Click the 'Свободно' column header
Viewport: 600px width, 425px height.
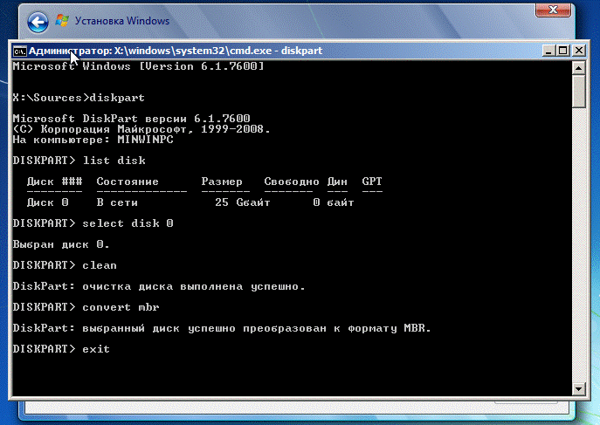pos(292,182)
